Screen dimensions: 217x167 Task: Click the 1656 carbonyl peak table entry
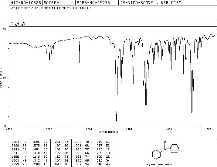click(15, 157)
